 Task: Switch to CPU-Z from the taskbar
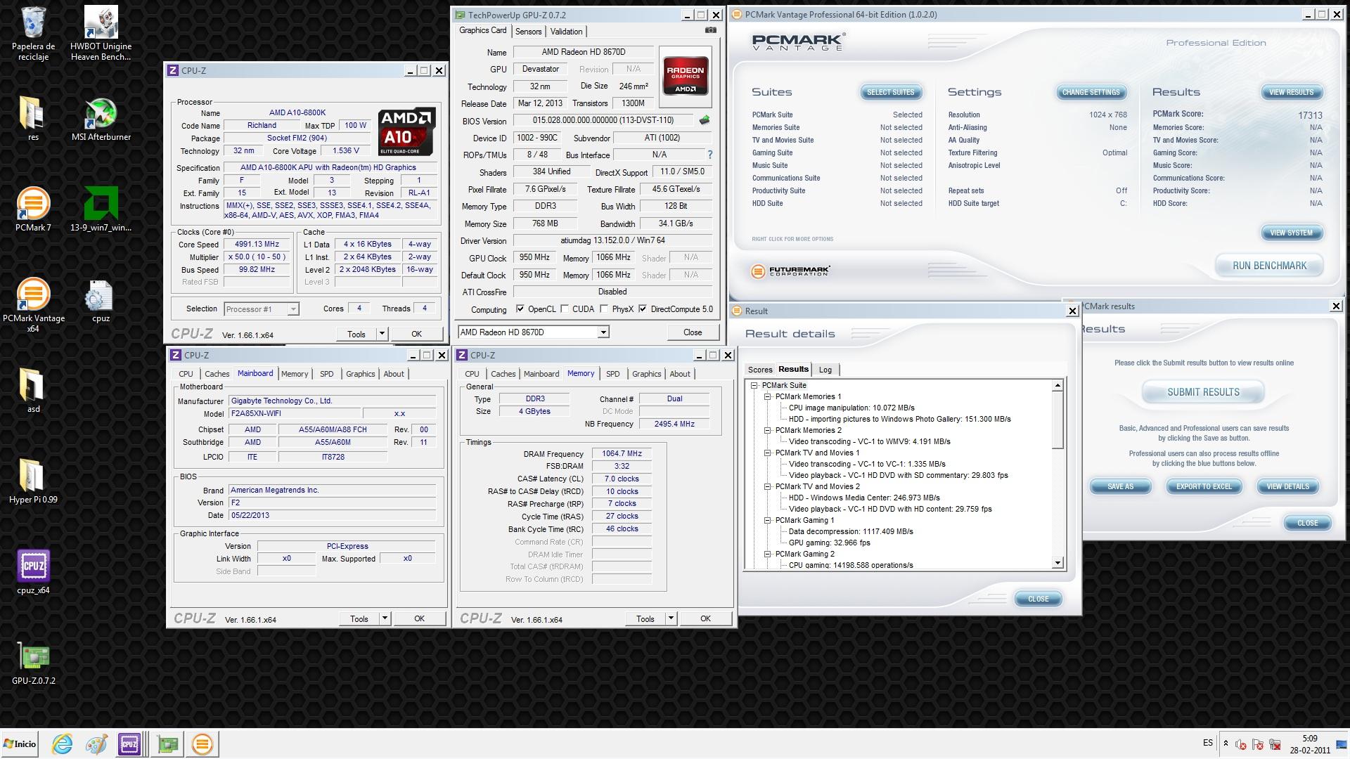click(130, 744)
